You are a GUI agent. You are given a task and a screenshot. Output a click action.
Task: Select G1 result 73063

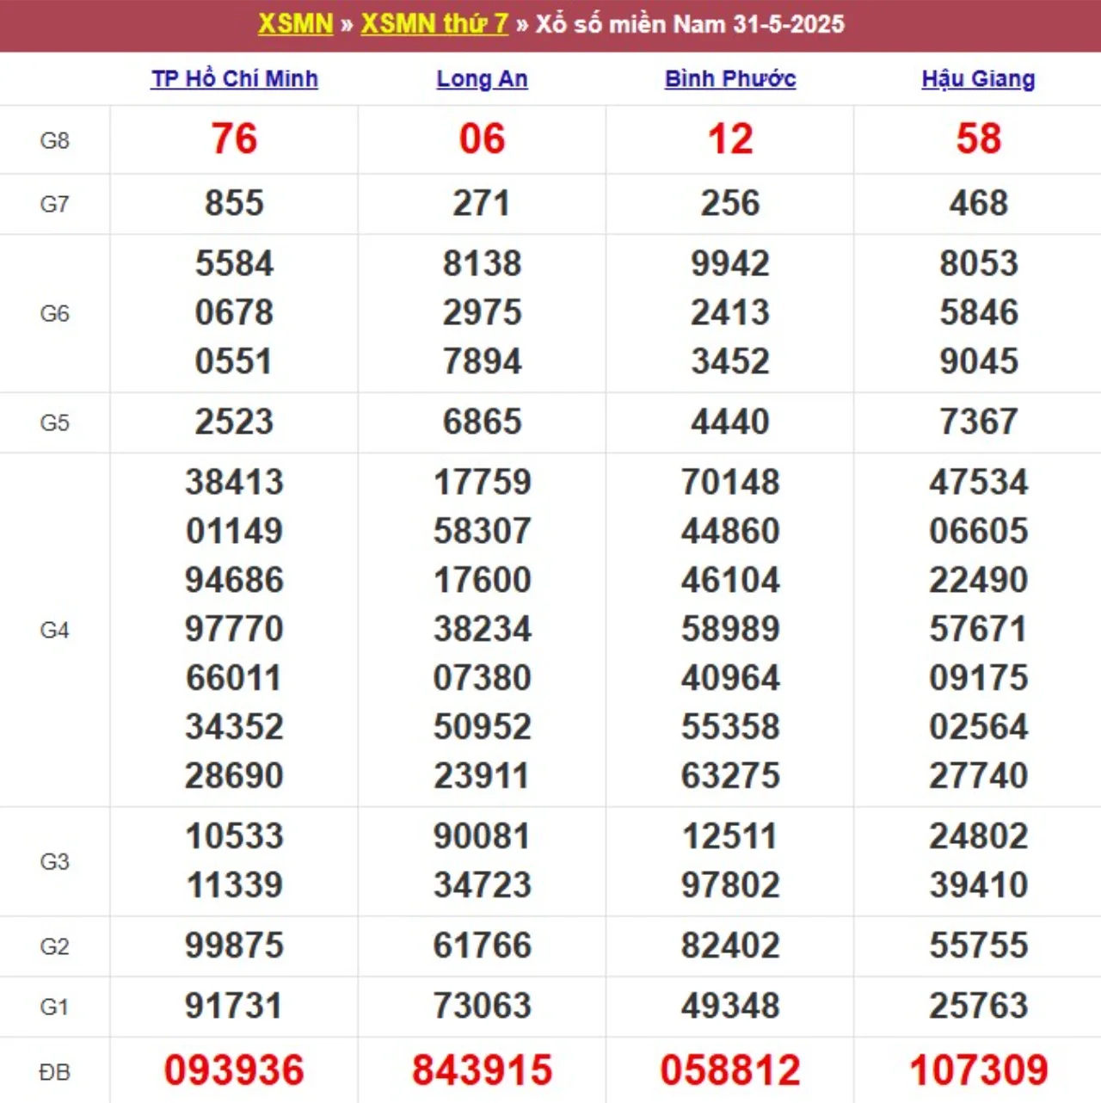pyautogui.click(x=482, y=1007)
